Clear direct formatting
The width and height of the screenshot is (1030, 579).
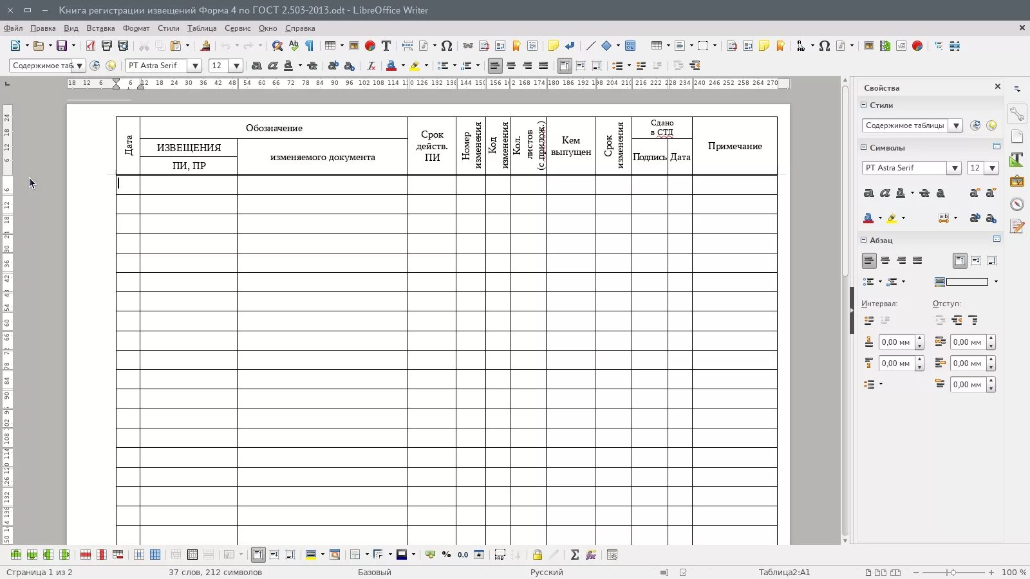(x=371, y=66)
